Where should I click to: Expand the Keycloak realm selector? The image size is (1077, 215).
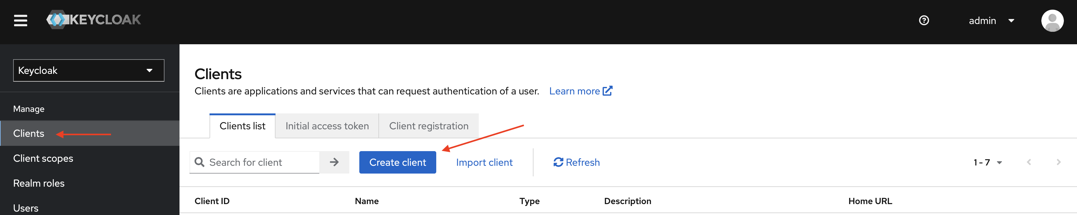pyautogui.click(x=88, y=70)
